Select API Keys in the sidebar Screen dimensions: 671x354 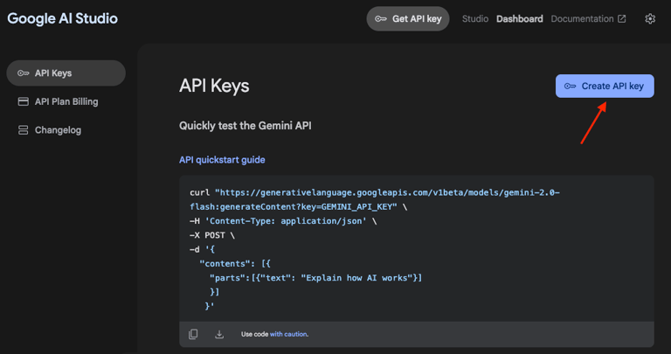[x=66, y=73]
